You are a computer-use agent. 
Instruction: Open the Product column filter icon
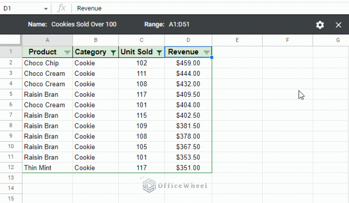point(67,53)
